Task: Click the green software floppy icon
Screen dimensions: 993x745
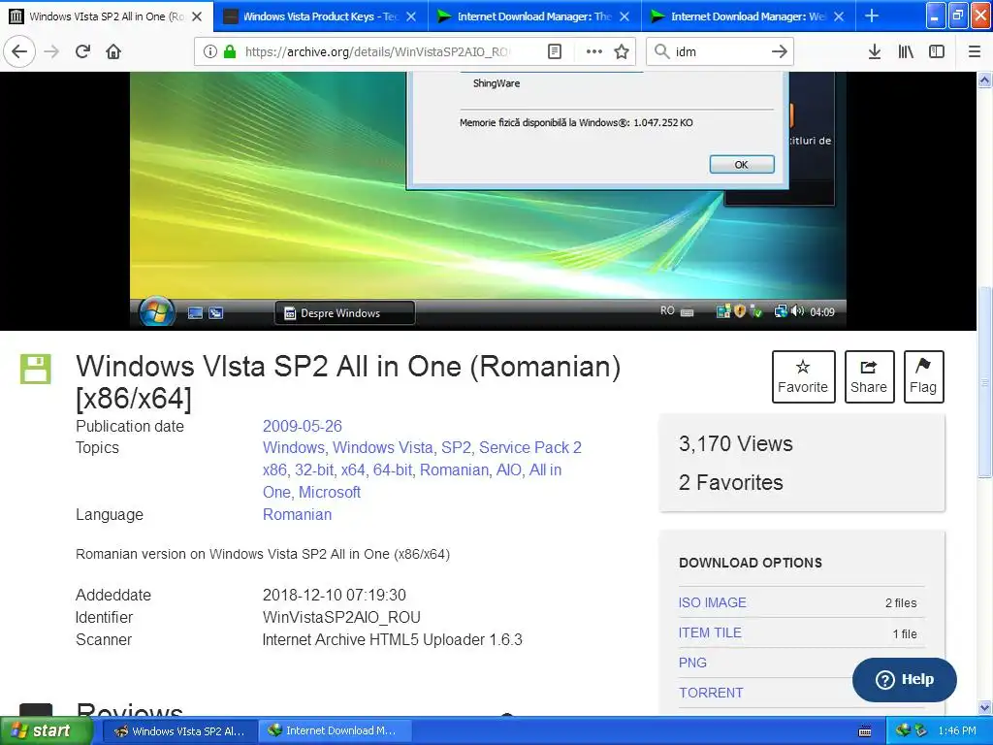Action: pos(36,369)
